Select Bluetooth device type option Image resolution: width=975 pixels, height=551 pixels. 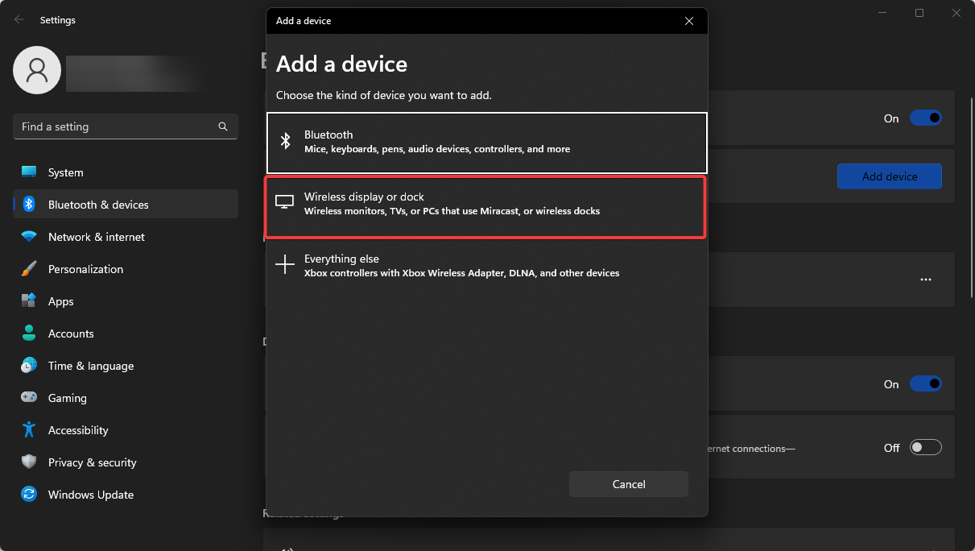[486, 142]
